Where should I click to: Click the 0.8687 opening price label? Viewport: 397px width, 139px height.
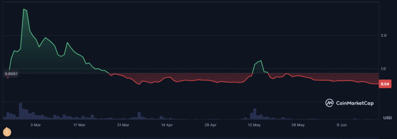[11, 73]
